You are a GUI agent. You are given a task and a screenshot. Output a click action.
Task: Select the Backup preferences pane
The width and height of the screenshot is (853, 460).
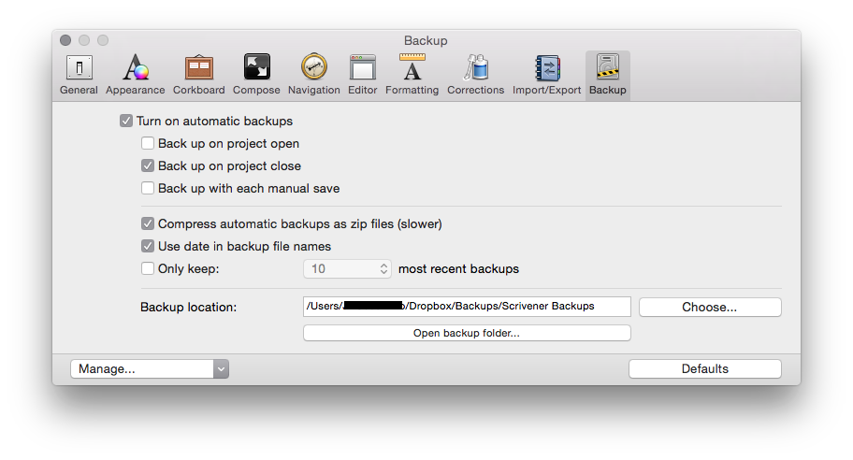(x=608, y=75)
